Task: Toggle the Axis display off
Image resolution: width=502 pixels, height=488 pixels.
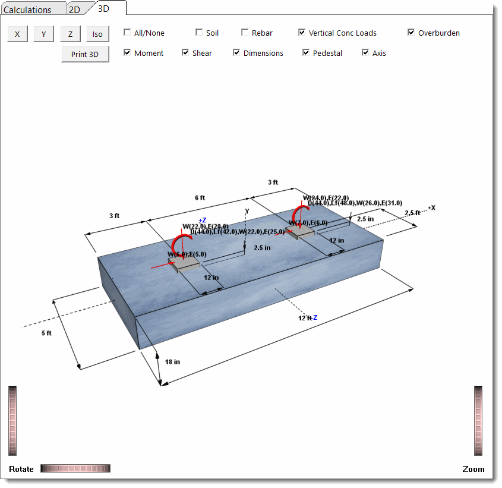Action: pyautogui.click(x=365, y=53)
